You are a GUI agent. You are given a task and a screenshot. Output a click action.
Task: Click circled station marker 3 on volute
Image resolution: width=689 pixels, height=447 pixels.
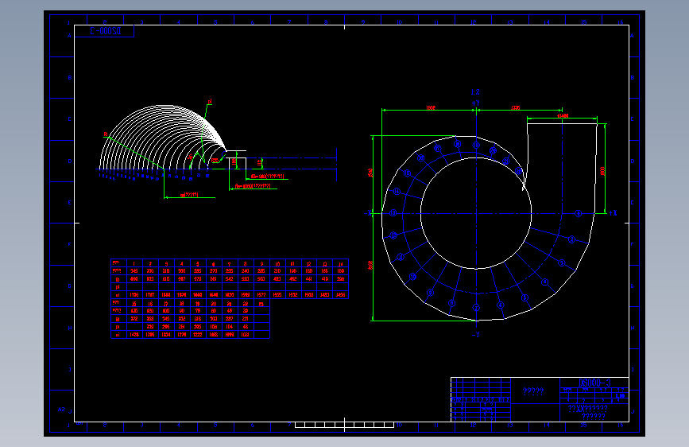tap(562, 262)
